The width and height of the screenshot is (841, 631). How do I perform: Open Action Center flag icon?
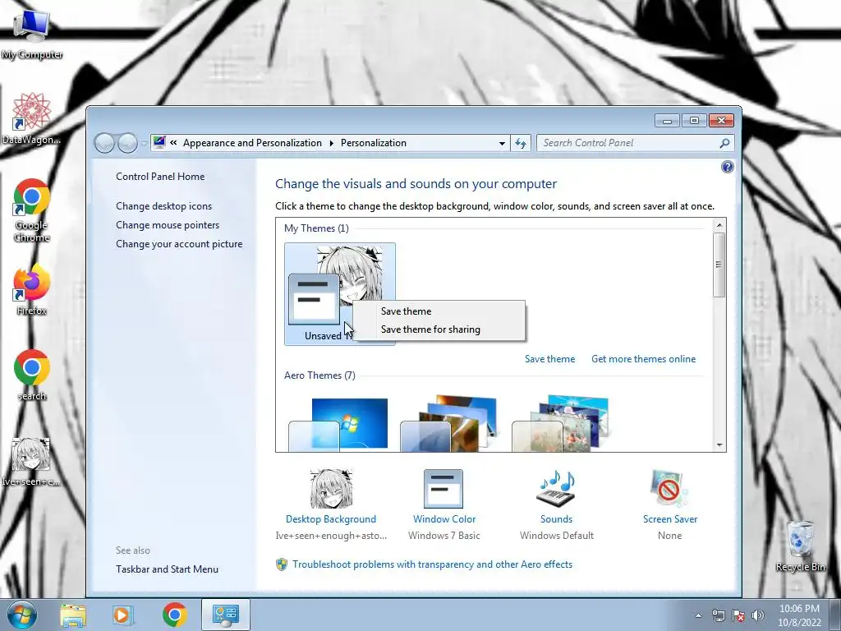pos(738,615)
